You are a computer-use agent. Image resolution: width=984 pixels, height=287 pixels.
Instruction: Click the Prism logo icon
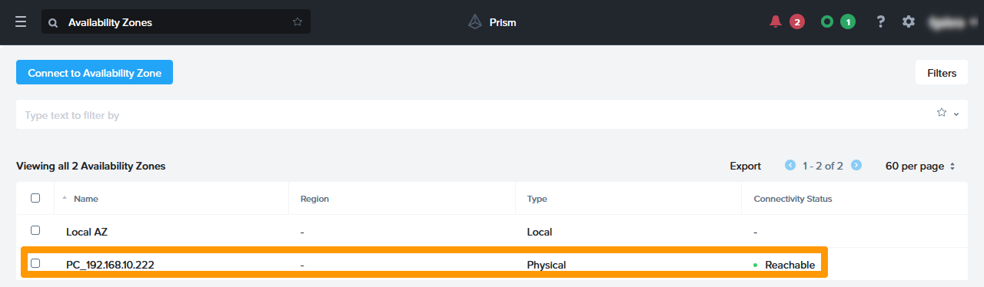tap(475, 22)
